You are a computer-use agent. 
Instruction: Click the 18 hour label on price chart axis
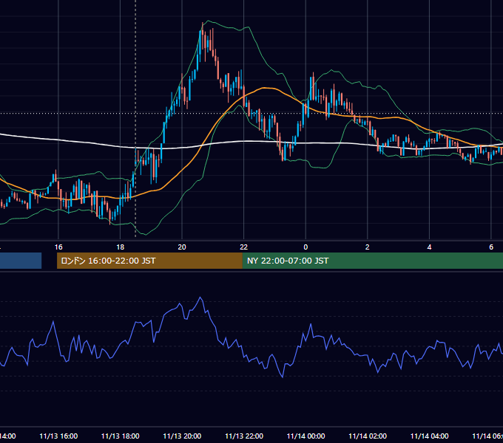(x=120, y=247)
